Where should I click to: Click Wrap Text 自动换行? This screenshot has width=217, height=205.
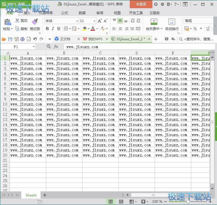click(x=172, y=24)
